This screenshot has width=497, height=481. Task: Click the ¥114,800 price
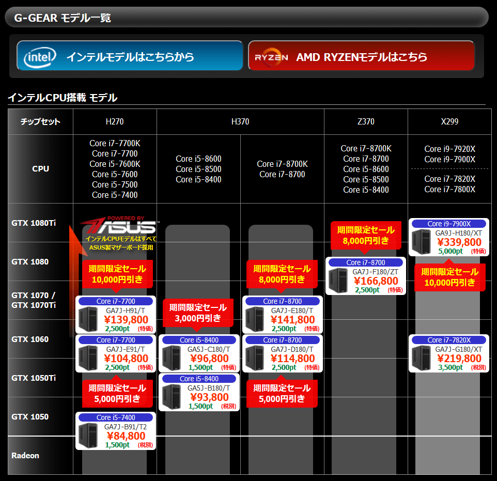(x=293, y=358)
